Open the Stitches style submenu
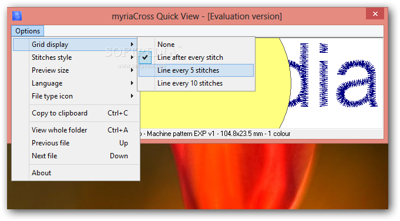The image size is (400, 221). coord(75,57)
